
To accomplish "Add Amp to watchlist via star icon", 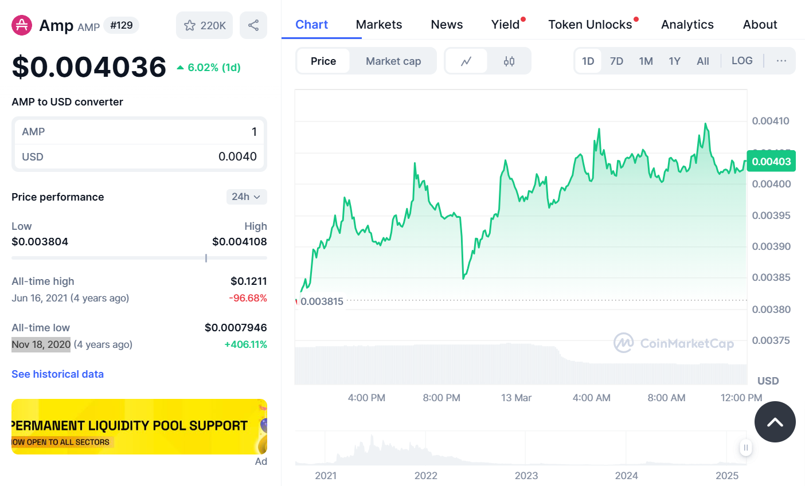I will pyautogui.click(x=190, y=25).
